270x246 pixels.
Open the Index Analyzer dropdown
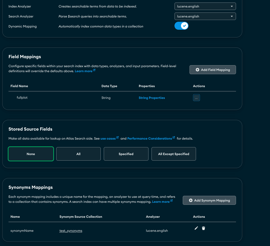[205, 6]
